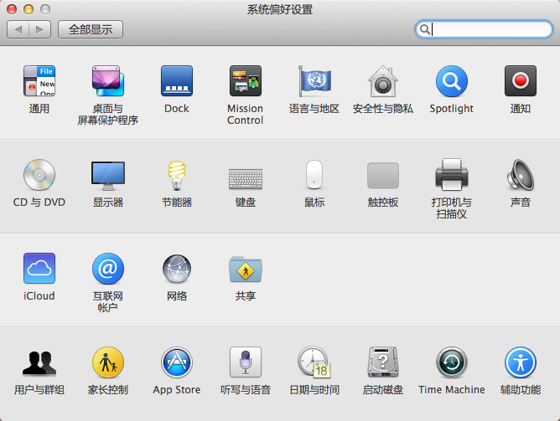Open 互联网帐户 preferences
This screenshot has height=421, width=560.
[108, 268]
